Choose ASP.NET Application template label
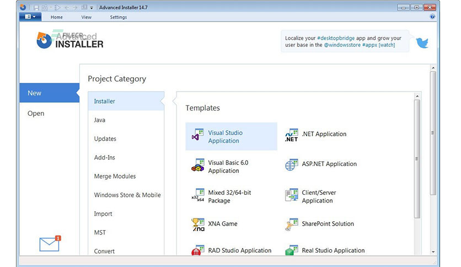Viewport: 461px width, 267px height. tap(329, 164)
